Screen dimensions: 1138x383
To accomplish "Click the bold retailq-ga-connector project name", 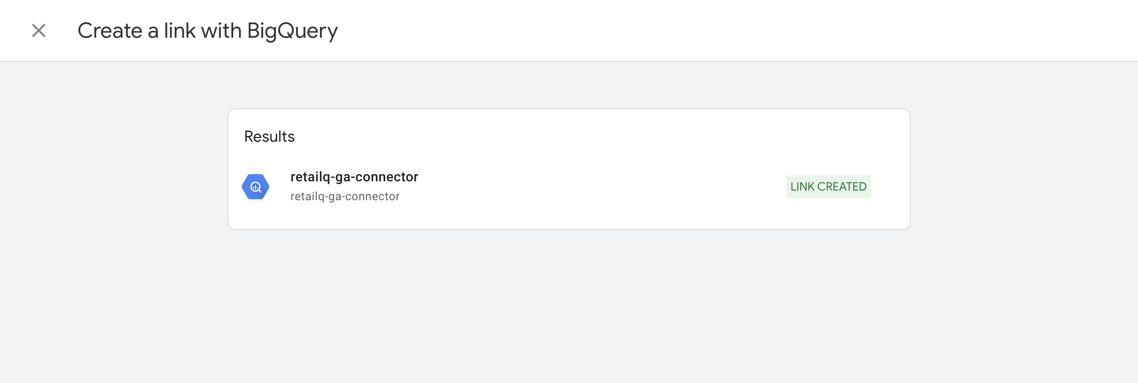I will pyautogui.click(x=355, y=177).
